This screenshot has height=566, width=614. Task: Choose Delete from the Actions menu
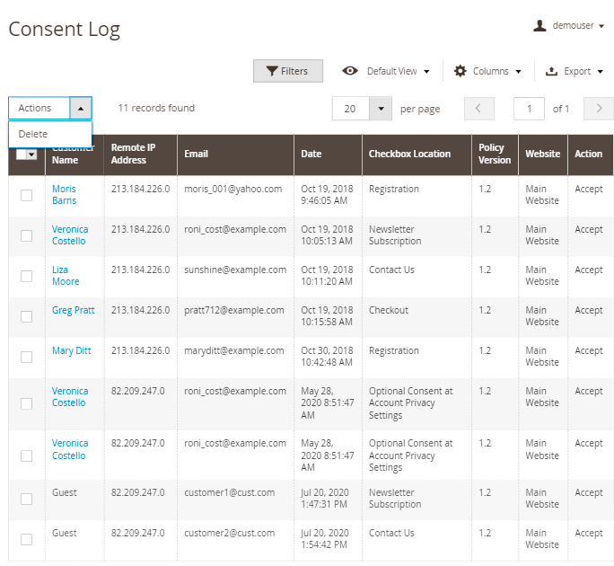pos(33,134)
